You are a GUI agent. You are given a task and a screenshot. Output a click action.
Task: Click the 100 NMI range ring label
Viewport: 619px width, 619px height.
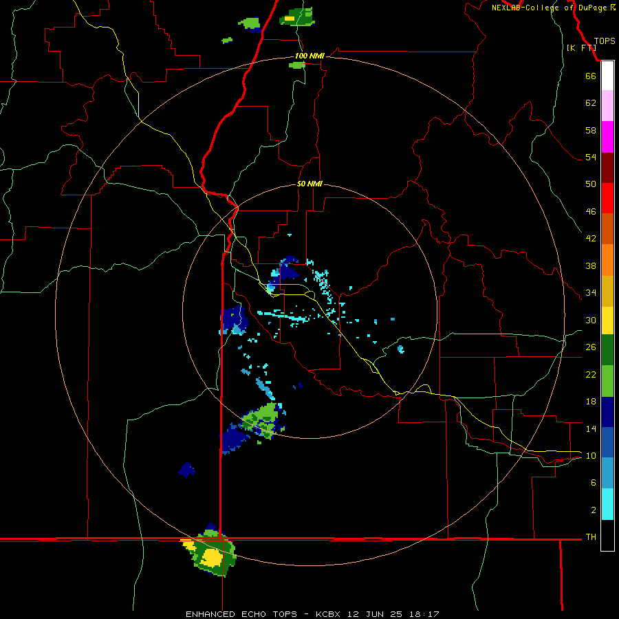[309, 56]
